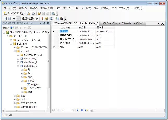
Task: Click the Filter funnel icon in Object Explorer
Action: tap(25, 28)
